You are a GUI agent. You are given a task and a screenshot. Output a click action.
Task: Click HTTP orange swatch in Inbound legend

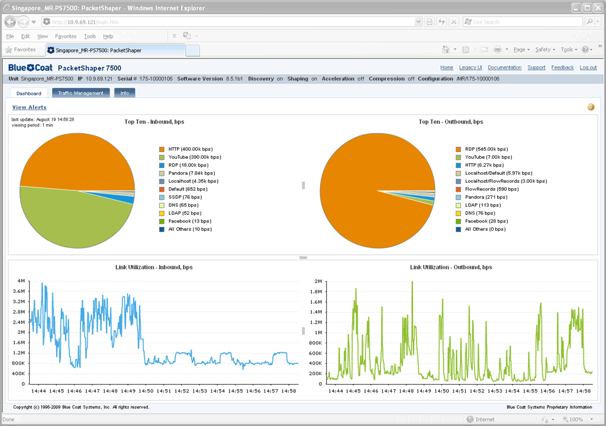click(x=162, y=149)
